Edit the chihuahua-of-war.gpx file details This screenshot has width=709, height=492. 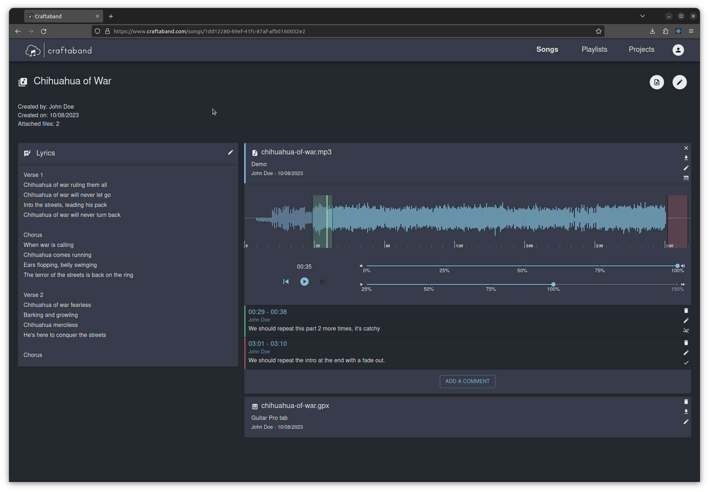(x=686, y=422)
